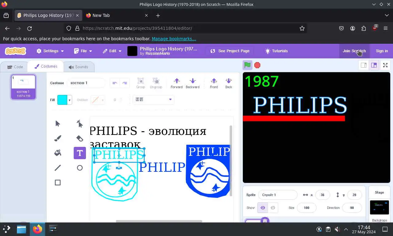The width and height of the screenshot is (393, 236).
Task: Open a new browser tab with plus
Action: tap(158, 15)
